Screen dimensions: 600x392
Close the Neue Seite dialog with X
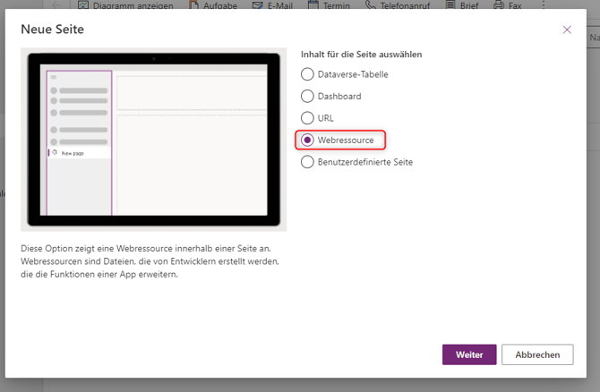coord(567,30)
